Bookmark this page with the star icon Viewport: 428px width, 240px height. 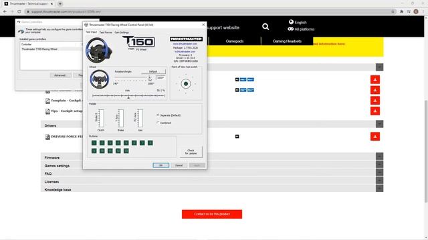click(393, 11)
